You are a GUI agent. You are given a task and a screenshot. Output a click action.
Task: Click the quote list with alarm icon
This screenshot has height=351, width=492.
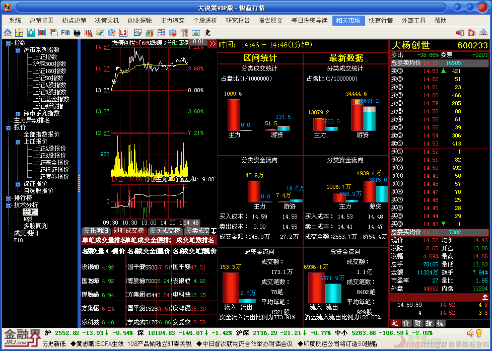pos(89,32)
